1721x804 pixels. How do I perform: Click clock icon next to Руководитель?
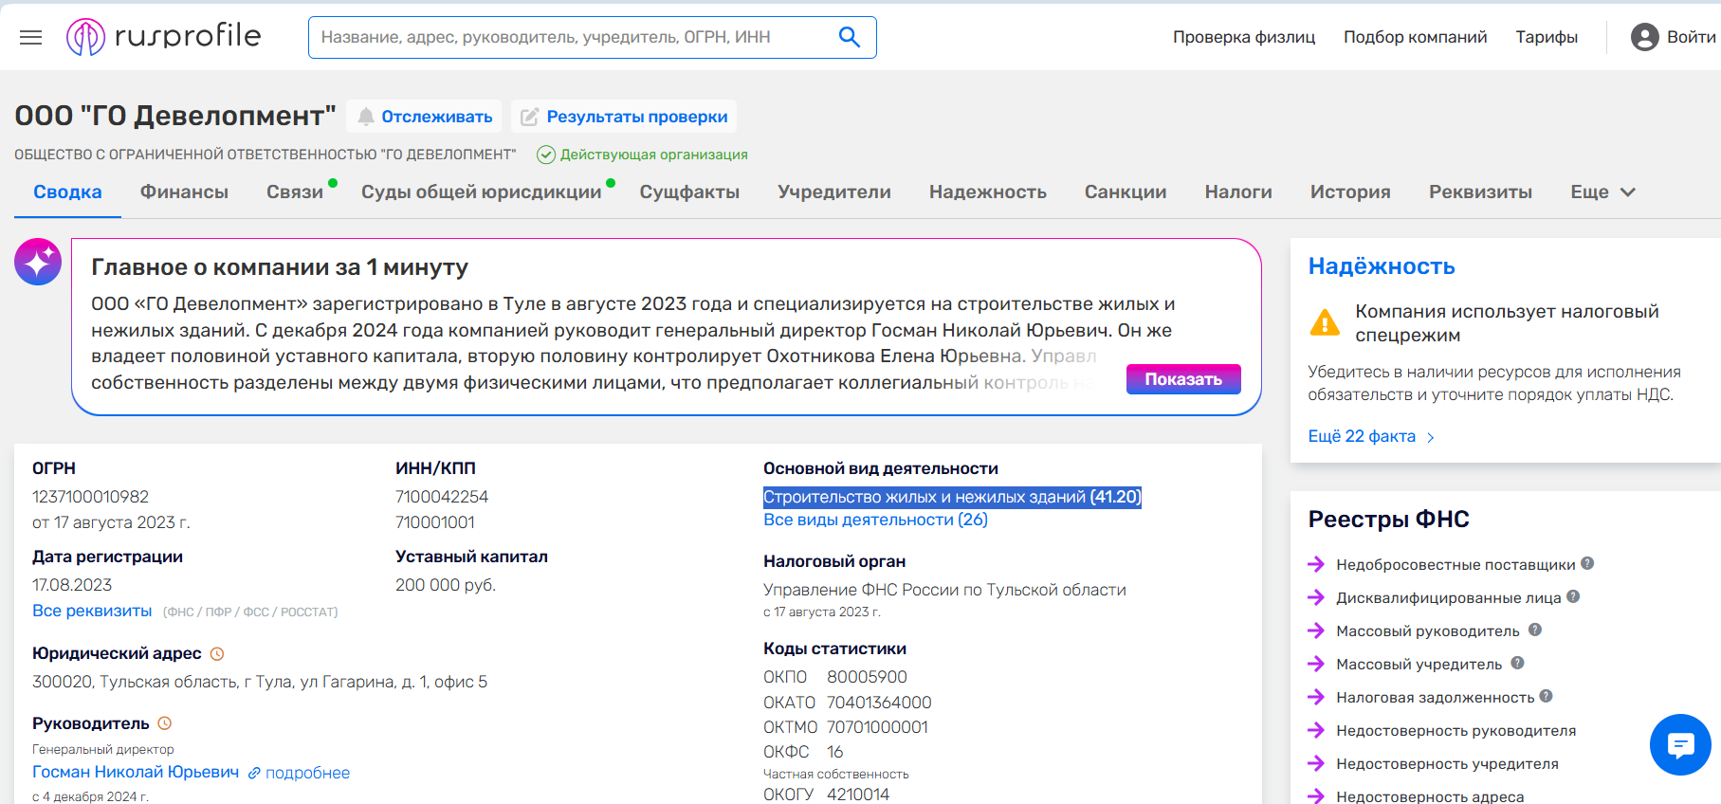(x=165, y=723)
